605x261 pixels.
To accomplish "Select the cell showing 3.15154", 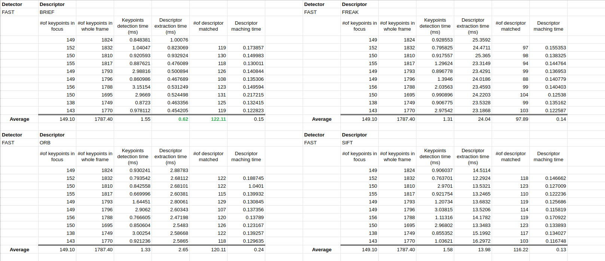I will [x=133, y=87].
